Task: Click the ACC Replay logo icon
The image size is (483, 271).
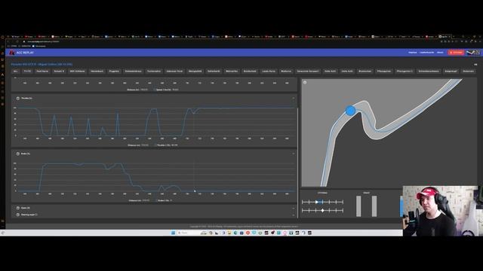Action: [x=12, y=53]
